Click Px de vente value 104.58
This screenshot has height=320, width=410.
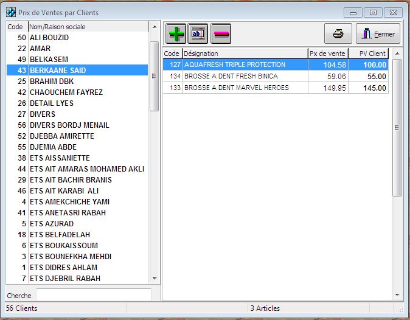tap(328, 65)
